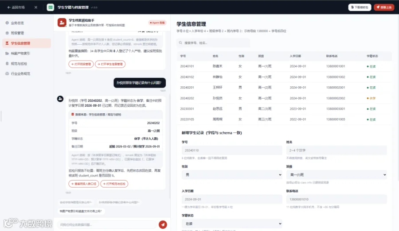The width and height of the screenshot is (399, 231).
Task: Click the 部署上线 button
Action: pyautogui.click(x=384, y=8)
